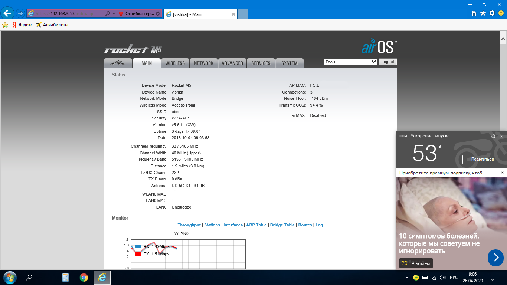Open the browser home icon

[474, 13]
